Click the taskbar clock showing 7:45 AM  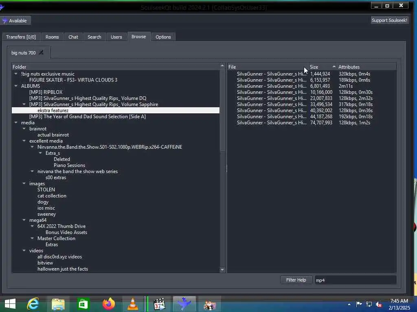click(x=399, y=304)
